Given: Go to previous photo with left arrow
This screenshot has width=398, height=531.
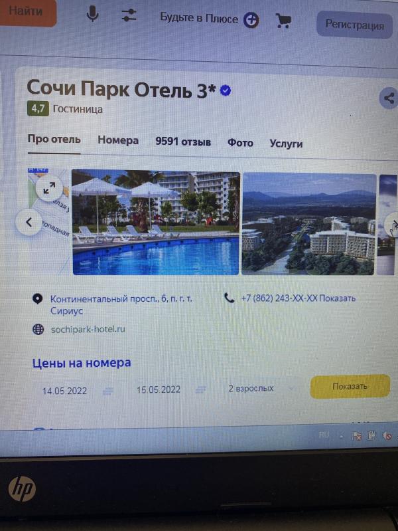Looking at the screenshot, I should pyautogui.click(x=29, y=222).
